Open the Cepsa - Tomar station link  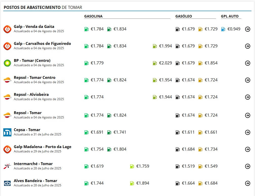coord(27,130)
